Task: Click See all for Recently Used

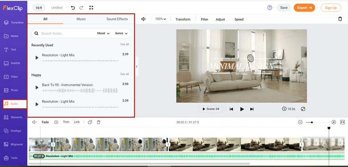Action: click(x=124, y=44)
